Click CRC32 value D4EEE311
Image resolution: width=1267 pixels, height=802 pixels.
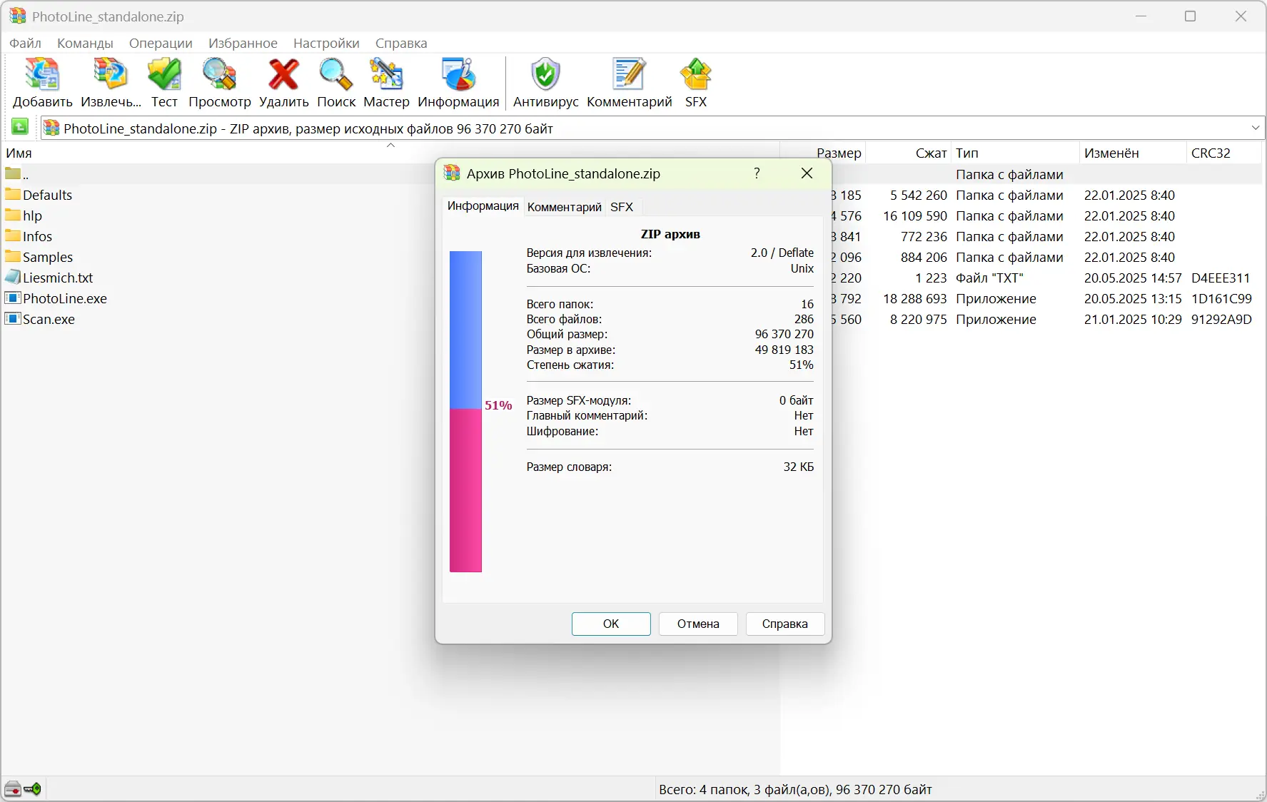point(1221,278)
